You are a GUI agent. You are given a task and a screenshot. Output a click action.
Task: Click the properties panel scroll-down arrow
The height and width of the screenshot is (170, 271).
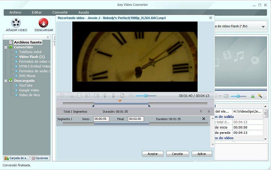pos(265,139)
